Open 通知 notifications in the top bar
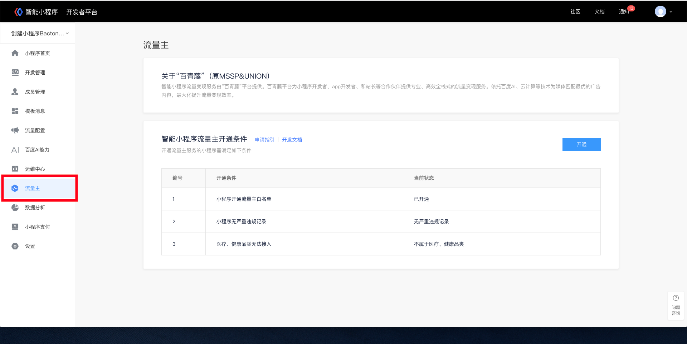The width and height of the screenshot is (687, 344). click(624, 12)
